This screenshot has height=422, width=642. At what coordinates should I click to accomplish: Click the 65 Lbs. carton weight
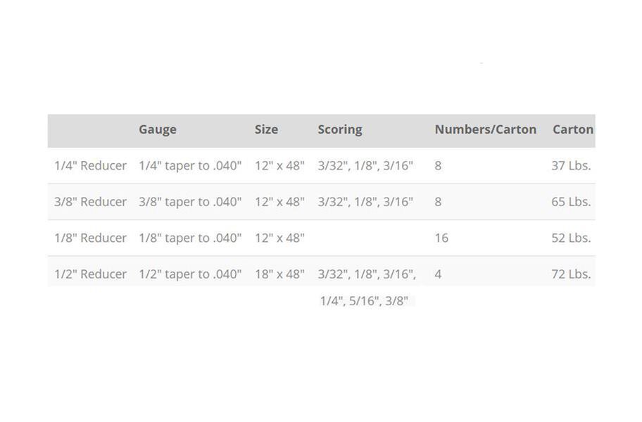[571, 202]
